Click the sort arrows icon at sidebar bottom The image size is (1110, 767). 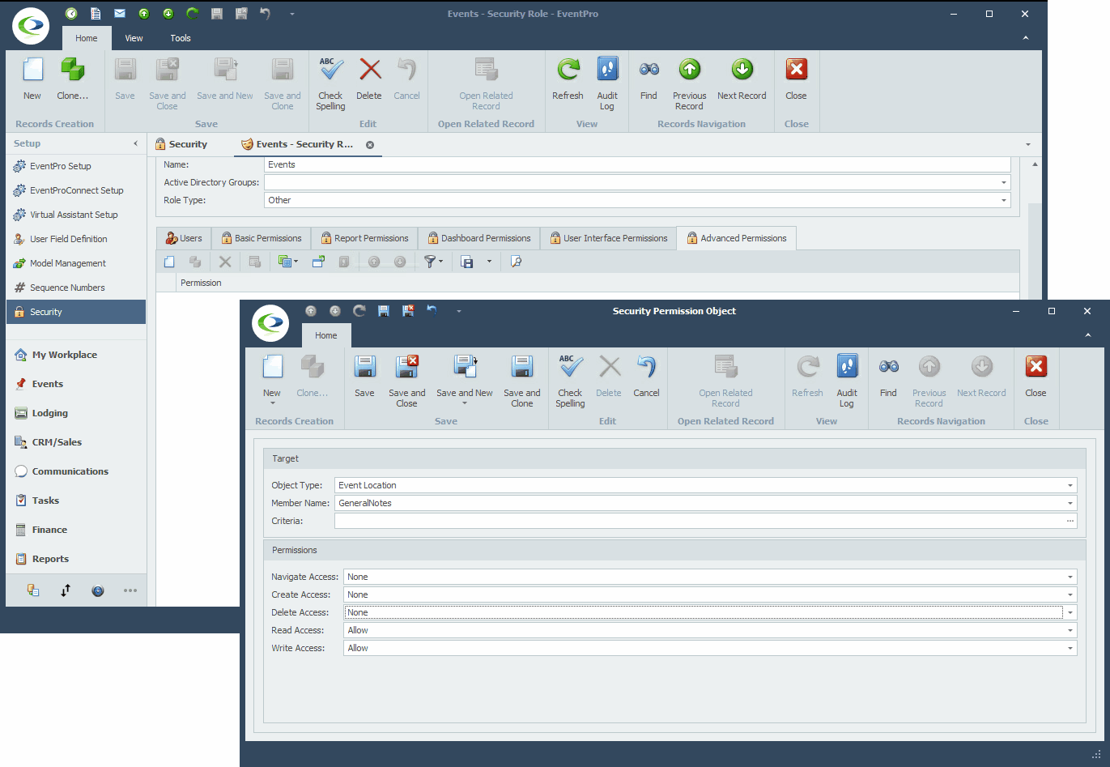tap(66, 590)
